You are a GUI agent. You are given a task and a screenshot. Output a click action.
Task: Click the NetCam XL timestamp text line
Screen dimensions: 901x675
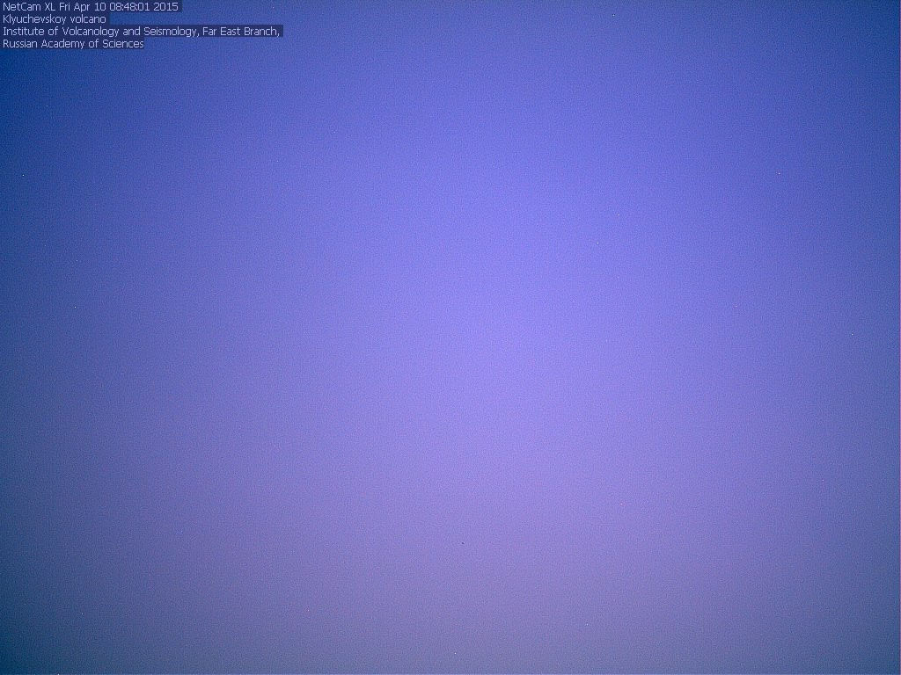[x=91, y=7]
